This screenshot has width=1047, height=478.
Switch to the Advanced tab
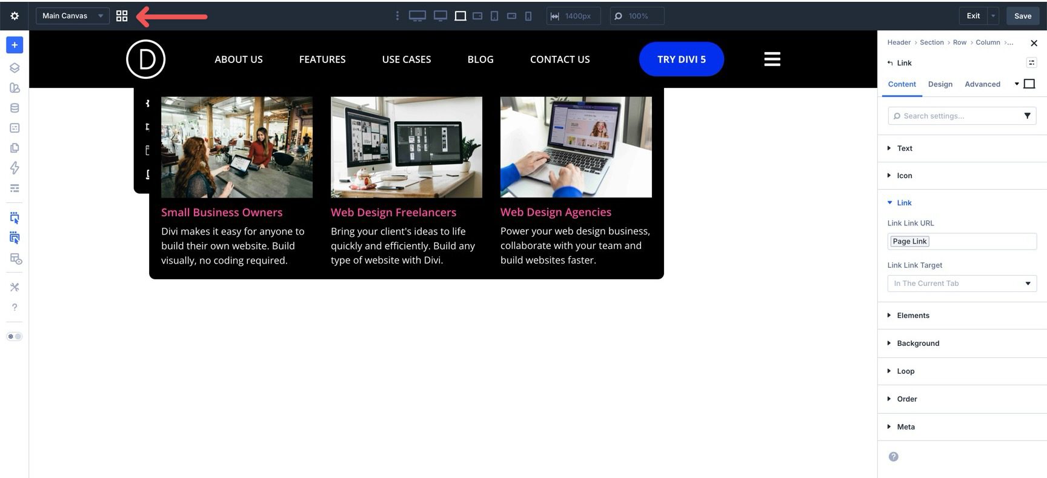pos(982,84)
